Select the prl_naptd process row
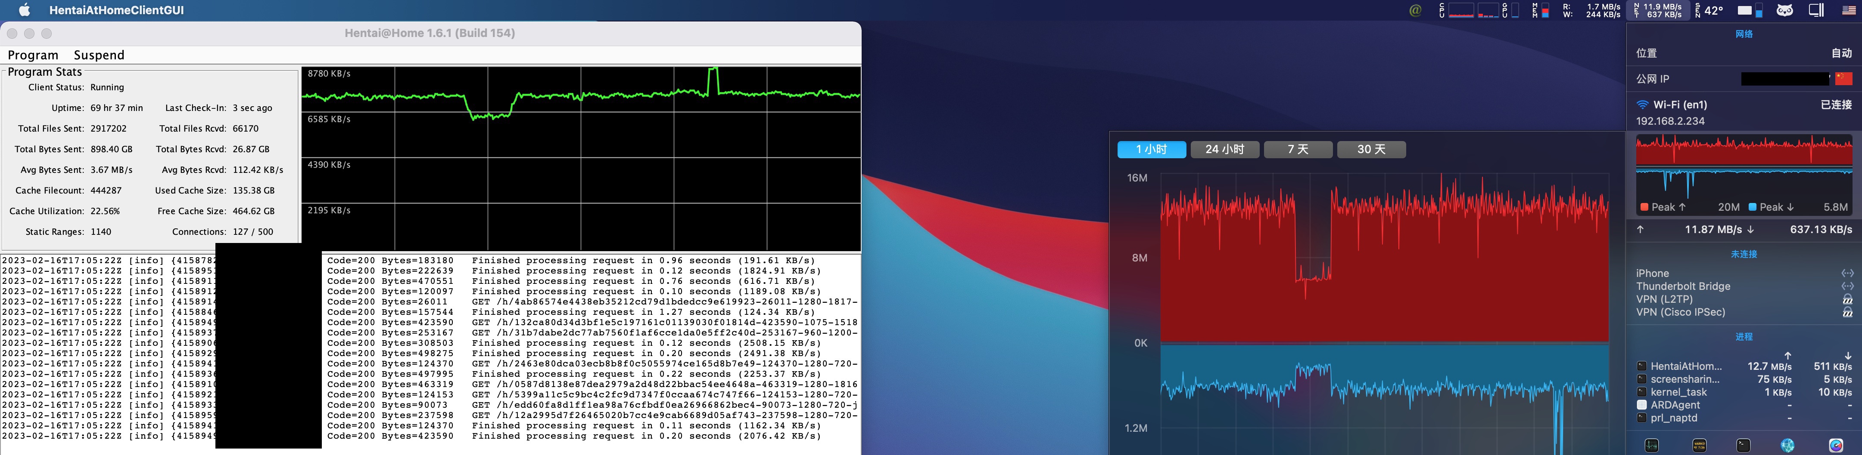1862x455 pixels. point(1744,418)
